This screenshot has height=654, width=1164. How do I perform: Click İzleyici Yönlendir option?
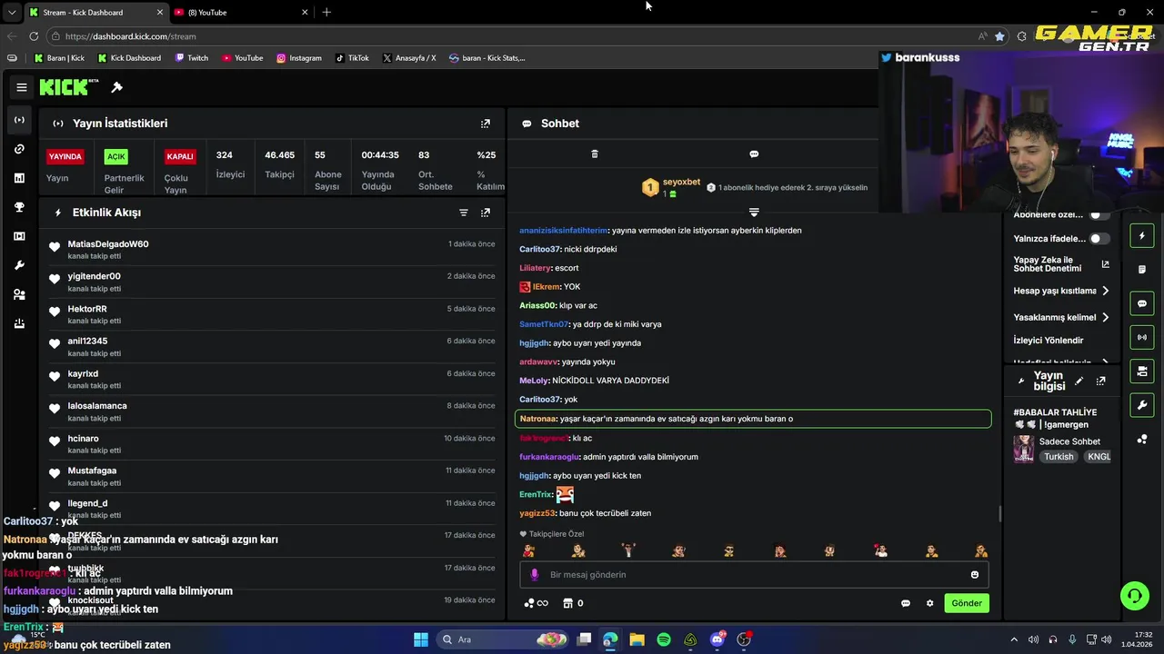pyautogui.click(x=1049, y=341)
